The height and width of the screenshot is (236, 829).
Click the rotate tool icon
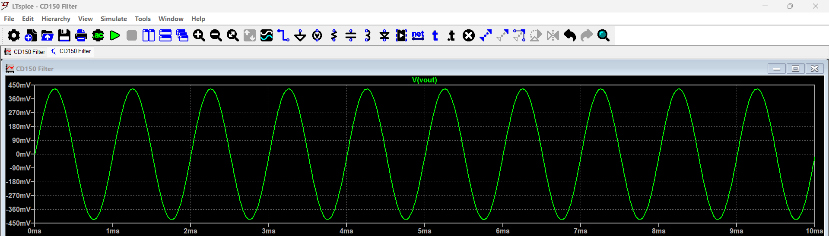(x=536, y=35)
